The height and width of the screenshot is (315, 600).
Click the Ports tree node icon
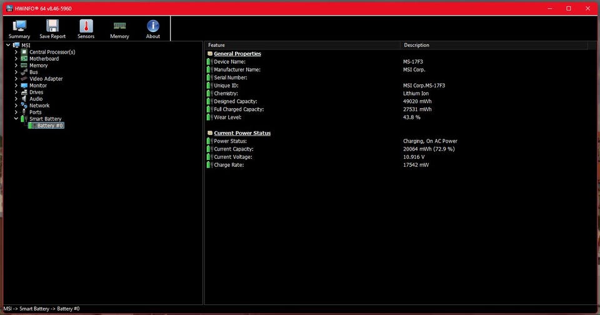(x=24, y=112)
